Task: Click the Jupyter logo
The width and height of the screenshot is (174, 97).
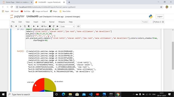Action: pyautogui.click(x=17, y=16)
